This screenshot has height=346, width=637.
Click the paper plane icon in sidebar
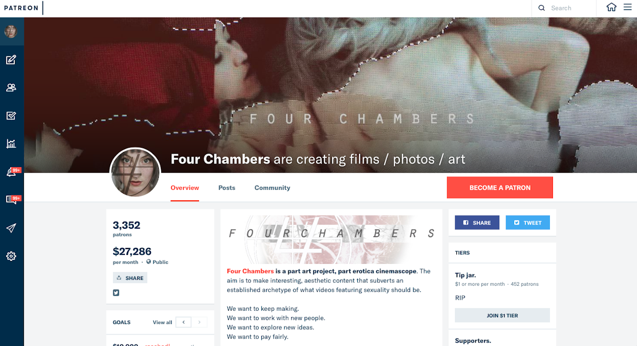(11, 228)
